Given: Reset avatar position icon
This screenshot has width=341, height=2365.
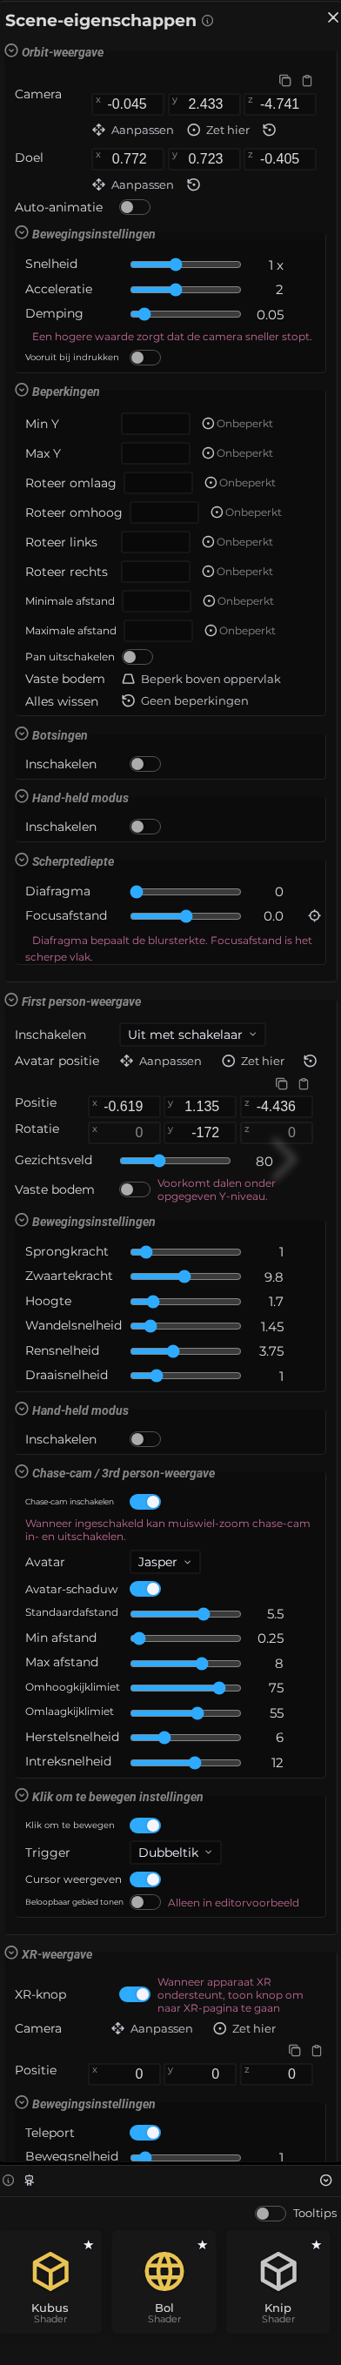Looking at the screenshot, I should 311,1061.
